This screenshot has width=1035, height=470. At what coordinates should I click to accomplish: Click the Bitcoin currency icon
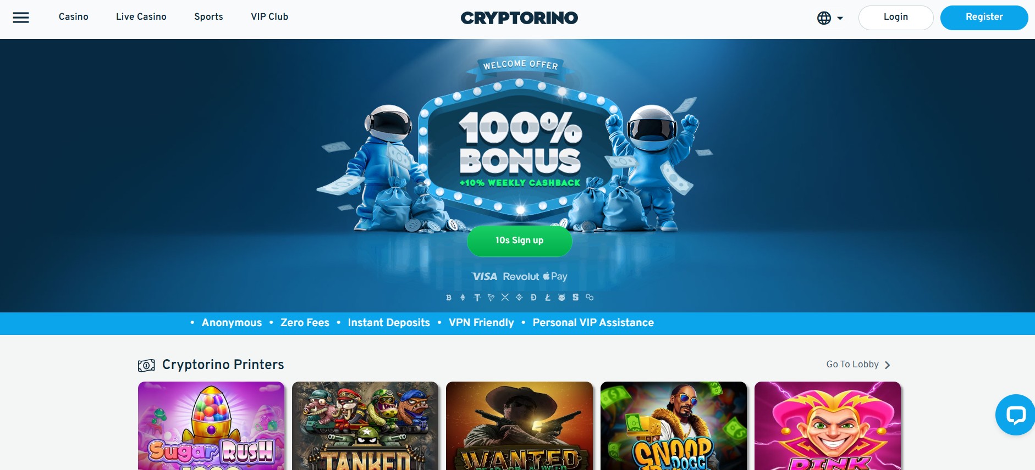point(449,298)
